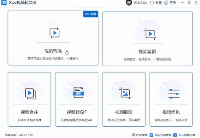The image size is (200, 138).
Task: Open the 风云水印管家 link
Action: coord(163,135)
